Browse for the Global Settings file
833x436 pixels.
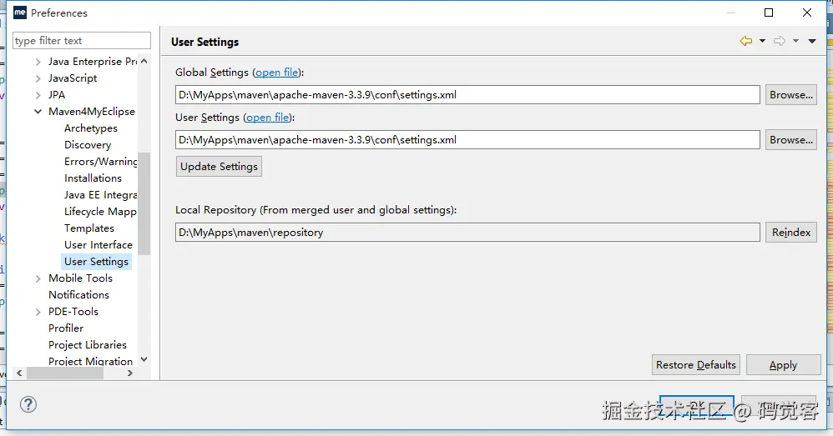[x=791, y=95]
